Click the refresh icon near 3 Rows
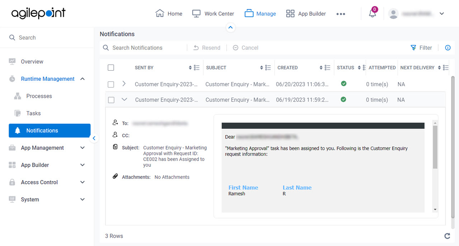Image resolution: width=459 pixels, height=246 pixels. pos(447,236)
